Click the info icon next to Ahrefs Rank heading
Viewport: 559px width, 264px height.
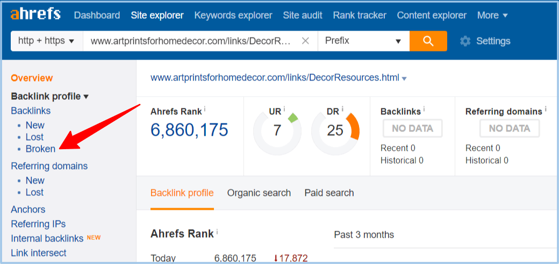[205, 109]
